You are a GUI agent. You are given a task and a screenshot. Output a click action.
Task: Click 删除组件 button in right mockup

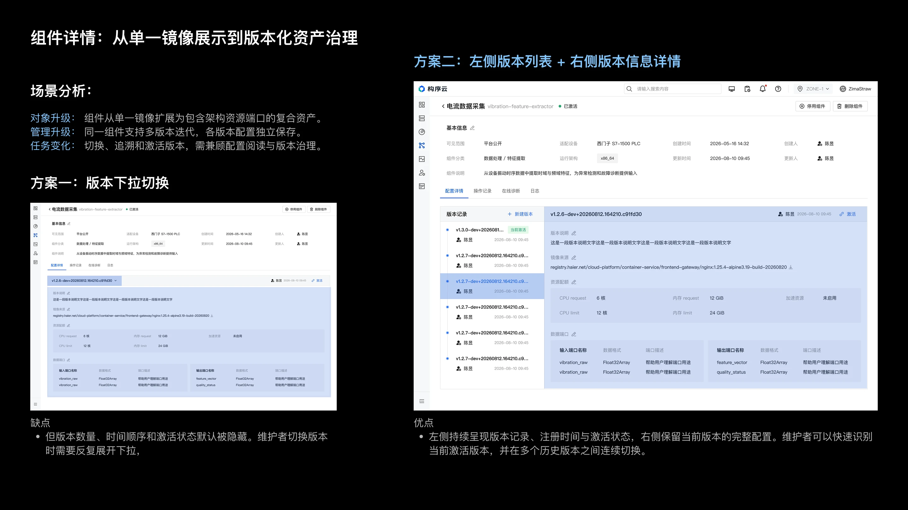click(850, 106)
